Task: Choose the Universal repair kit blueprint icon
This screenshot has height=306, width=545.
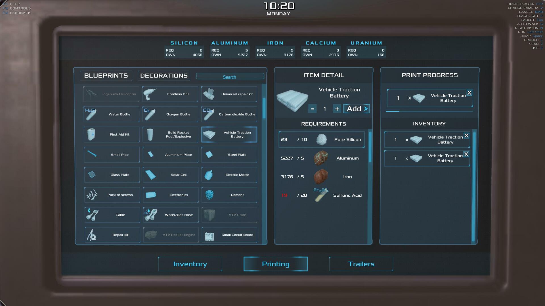Action: pos(209,94)
